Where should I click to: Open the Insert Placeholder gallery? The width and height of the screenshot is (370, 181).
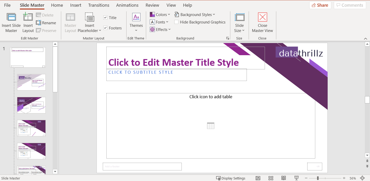pyautogui.click(x=89, y=23)
